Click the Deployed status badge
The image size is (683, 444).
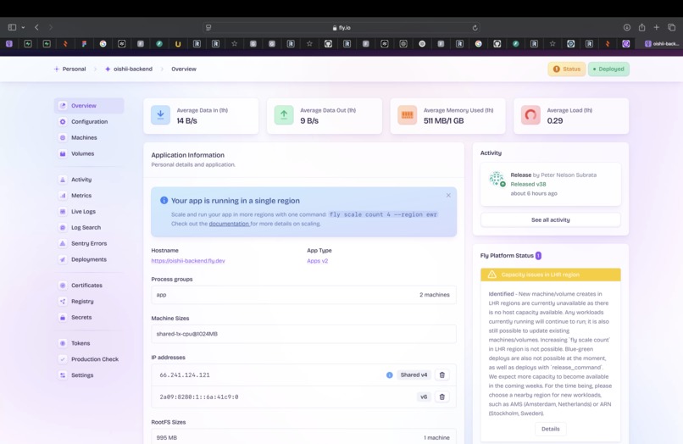pos(608,69)
